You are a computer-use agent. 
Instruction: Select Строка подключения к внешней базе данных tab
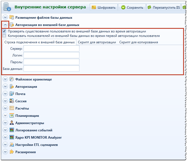pyautogui.click(x=39, y=42)
